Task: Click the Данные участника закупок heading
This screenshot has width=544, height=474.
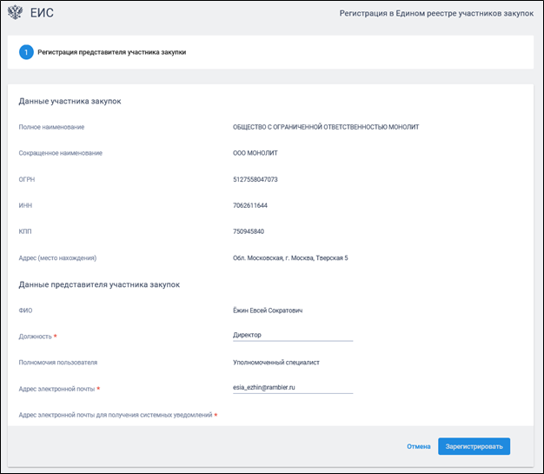Action: (x=70, y=102)
